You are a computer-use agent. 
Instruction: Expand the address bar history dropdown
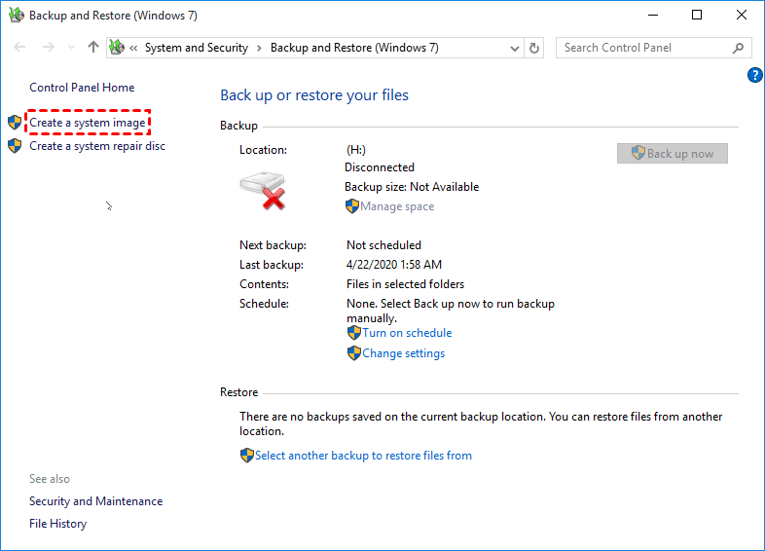[x=513, y=48]
